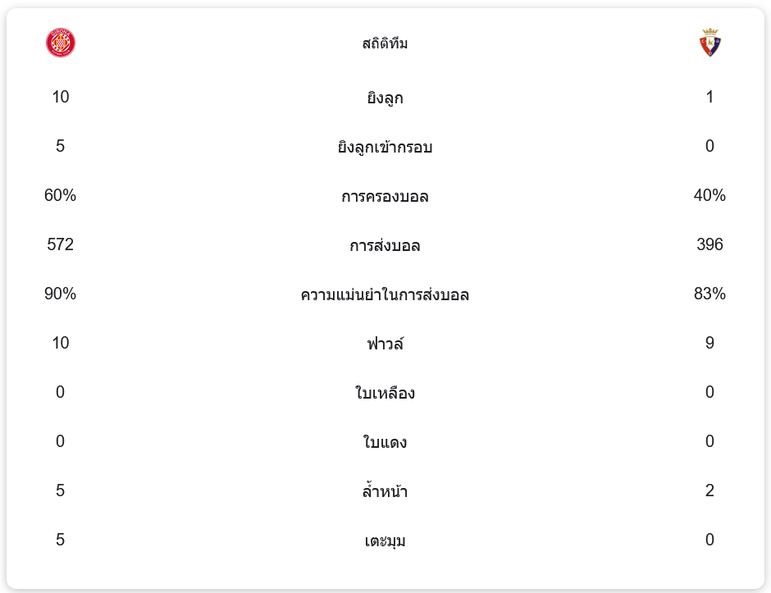The image size is (771, 593).
Task: Select the ยิงลูกเข้ากรอบ stat label
Action: (385, 148)
